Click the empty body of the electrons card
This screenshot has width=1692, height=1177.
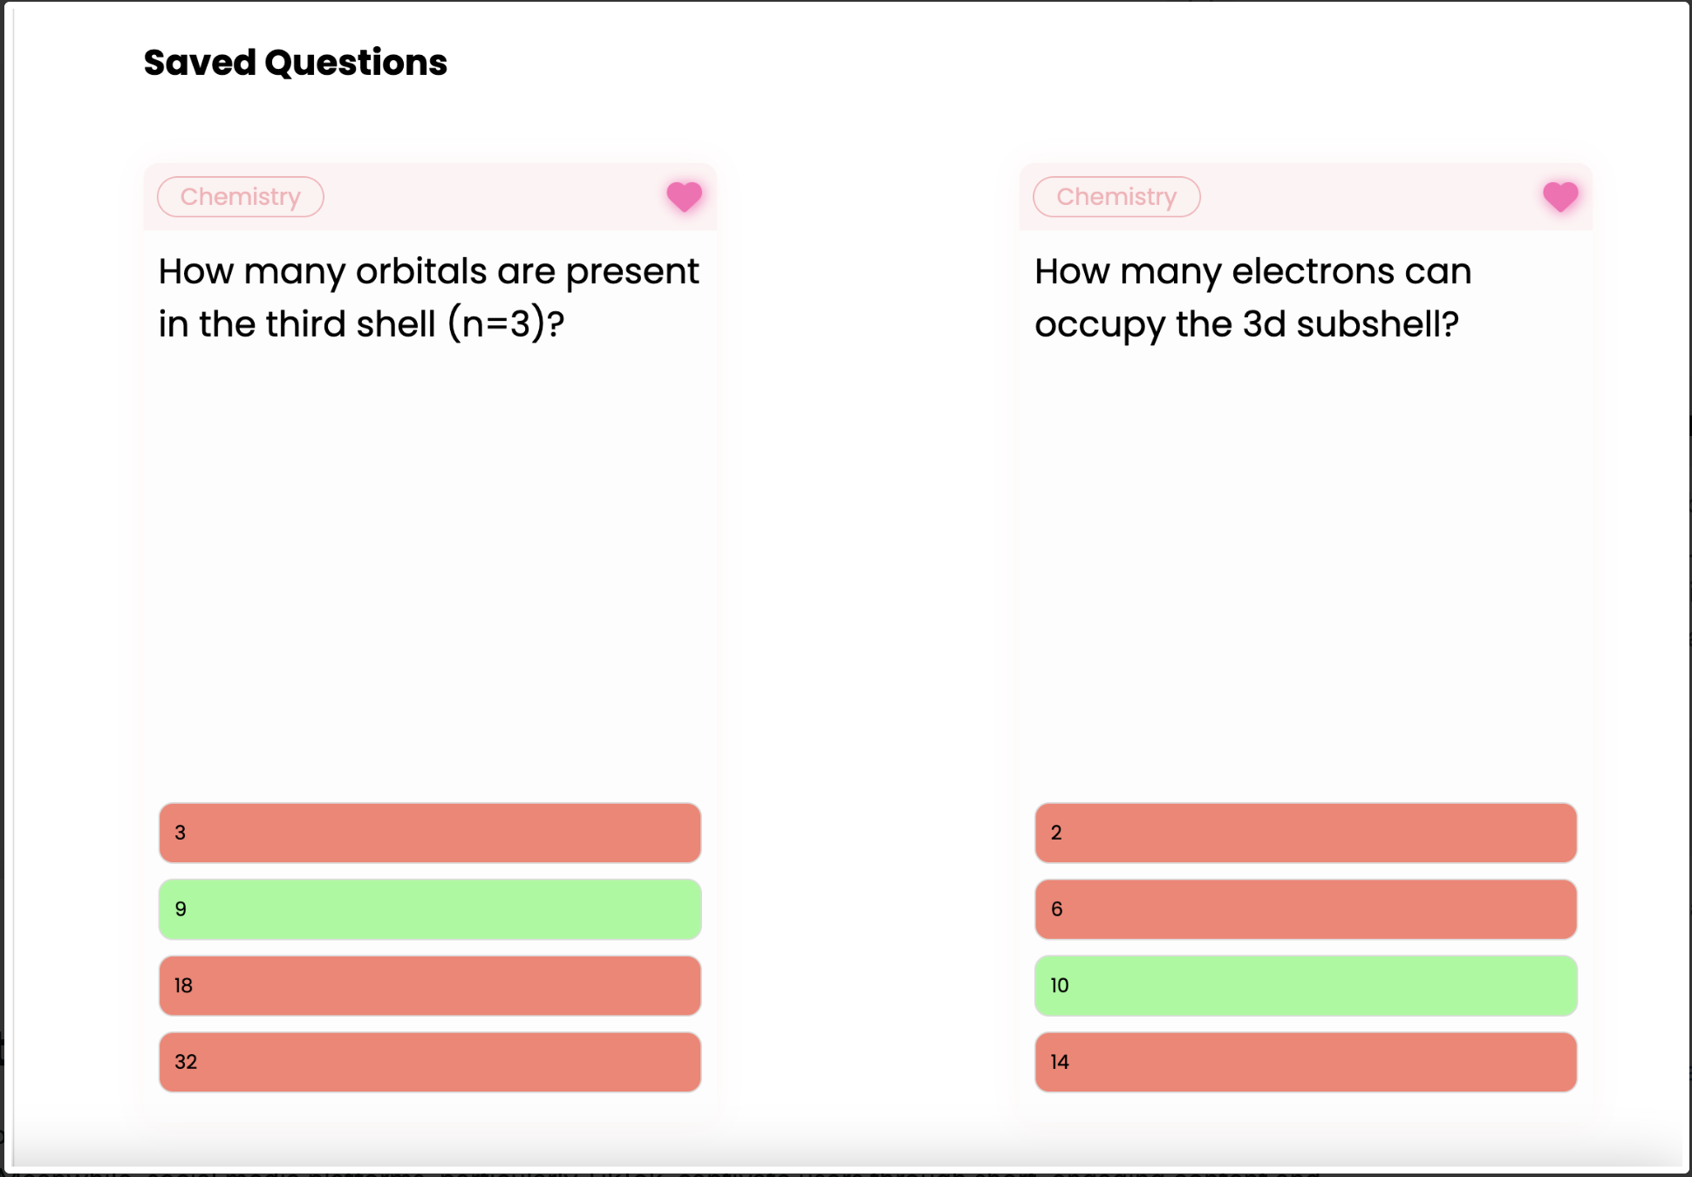(1306, 567)
